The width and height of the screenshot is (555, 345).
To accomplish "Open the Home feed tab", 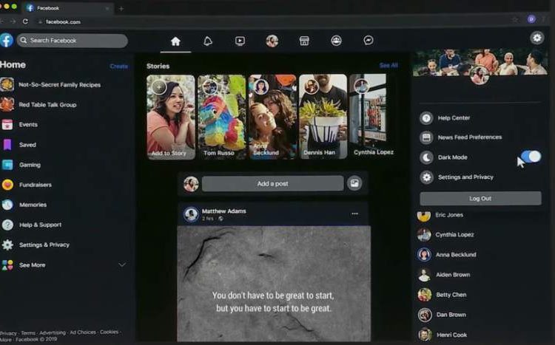I will pos(175,41).
